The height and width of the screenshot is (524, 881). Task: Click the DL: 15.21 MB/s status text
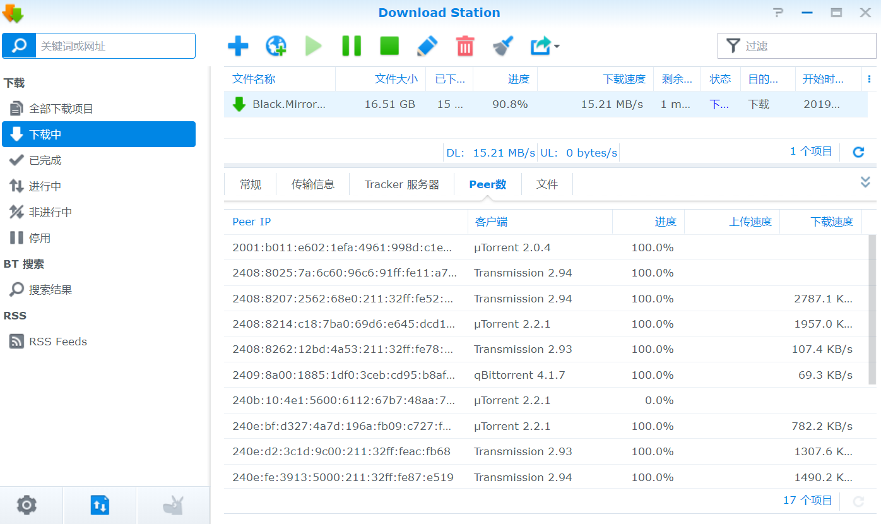coord(490,153)
